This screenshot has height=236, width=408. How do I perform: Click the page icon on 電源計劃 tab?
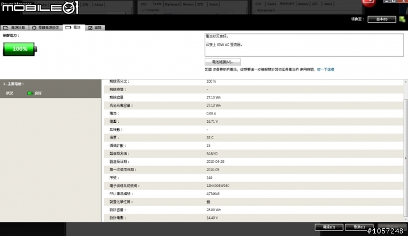pos(6,27)
